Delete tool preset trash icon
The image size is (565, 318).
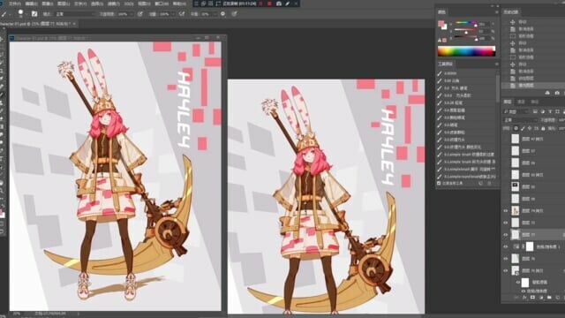click(489, 183)
